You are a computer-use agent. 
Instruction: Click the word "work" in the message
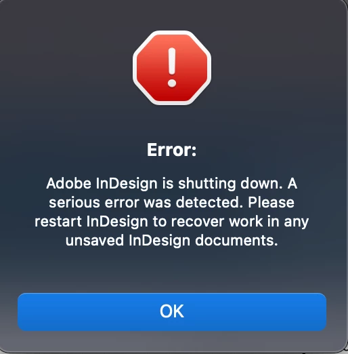click(x=246, y=222)
